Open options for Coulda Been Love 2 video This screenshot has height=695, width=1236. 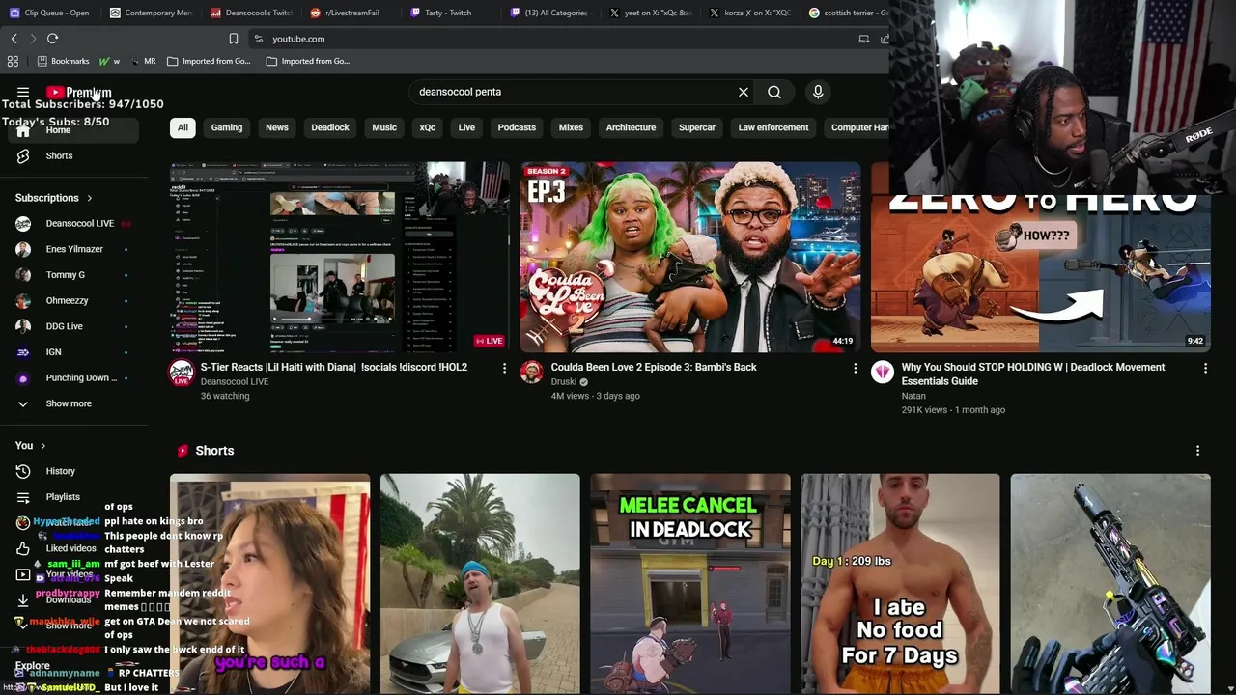pyautogui.click(x=855, y=368)
